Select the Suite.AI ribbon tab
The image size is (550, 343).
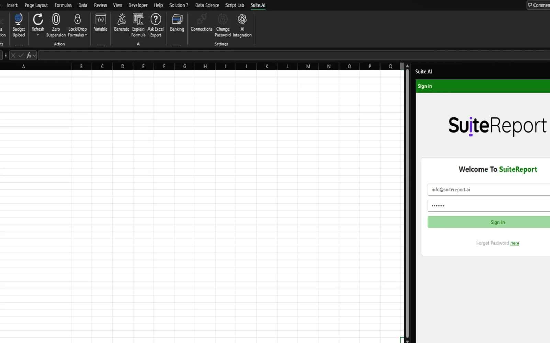pyautogui.click(x=258, y=5)
